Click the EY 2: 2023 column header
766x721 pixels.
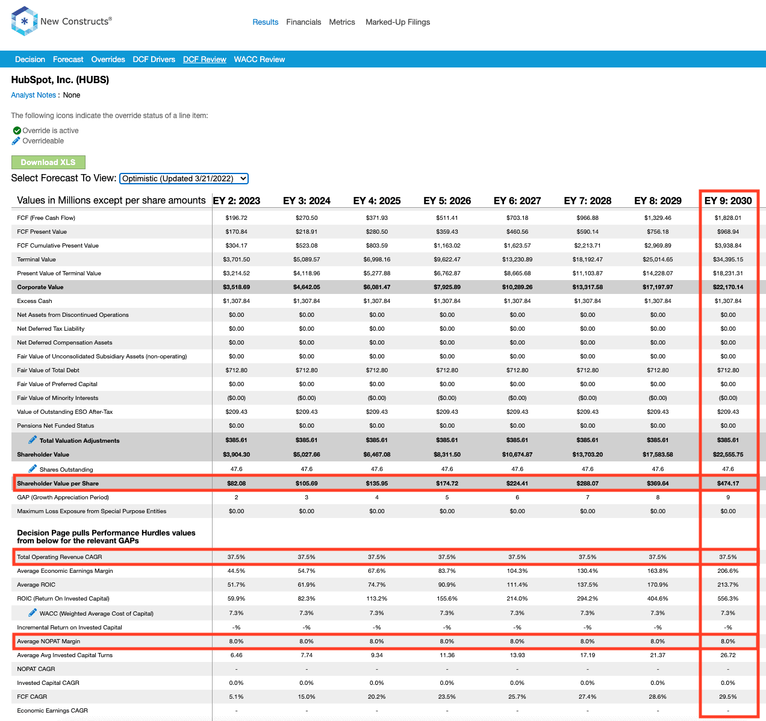[x=237, y=201]
